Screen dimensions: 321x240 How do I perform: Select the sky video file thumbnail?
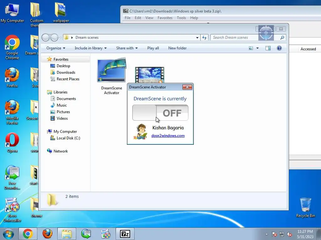coord(150,75)
